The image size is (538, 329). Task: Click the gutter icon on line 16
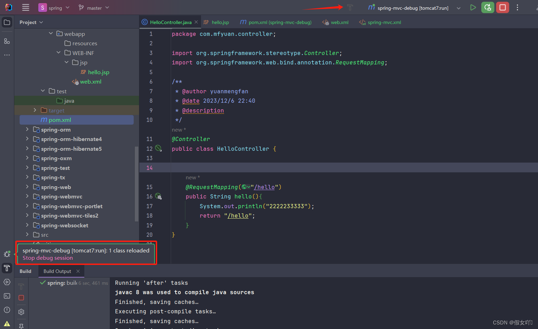[x=159, y=196]
